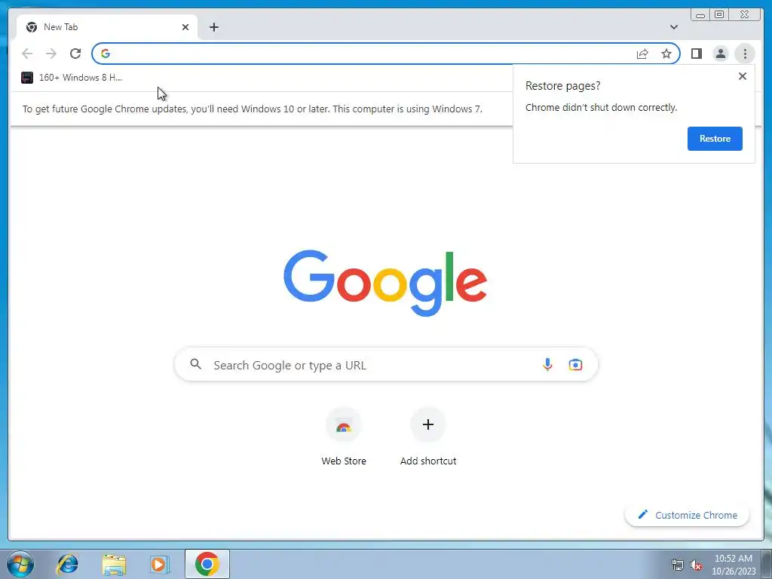Launch Internet Explorer from taskbar
This screenshot has height=579, width=772.
pyautogui.click(x=67, y=564)
